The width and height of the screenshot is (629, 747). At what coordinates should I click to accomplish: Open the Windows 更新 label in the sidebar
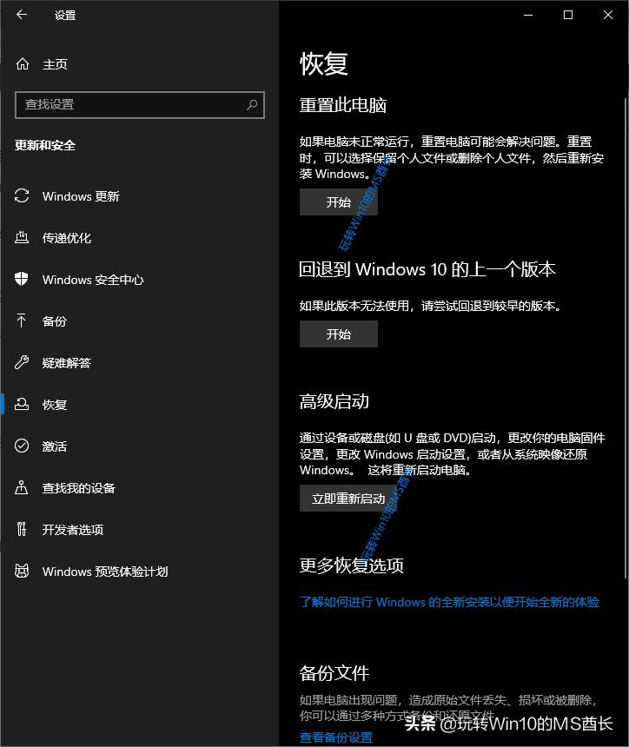(x=81, y=196)
